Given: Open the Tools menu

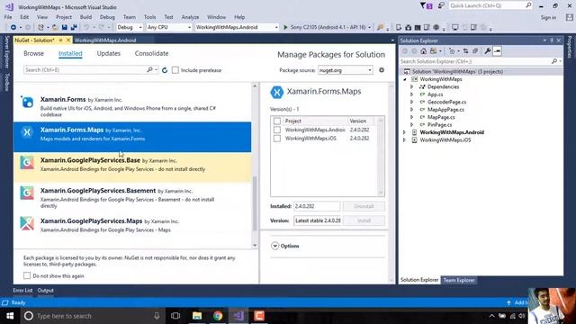Looking at the screenshot, I should [149, 17].
